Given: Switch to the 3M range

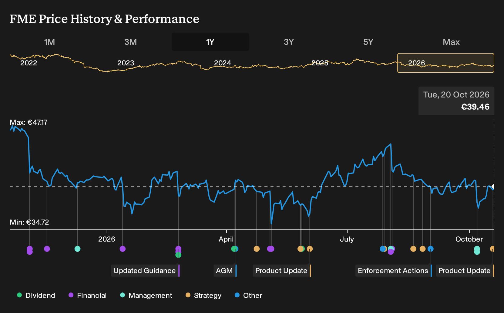Looking at the screenshot, I should (x=130, y=42).
